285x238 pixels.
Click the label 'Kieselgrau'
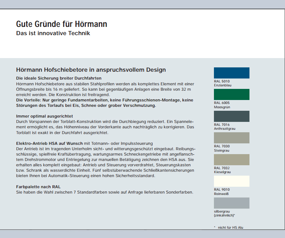(x=222, y=172)
